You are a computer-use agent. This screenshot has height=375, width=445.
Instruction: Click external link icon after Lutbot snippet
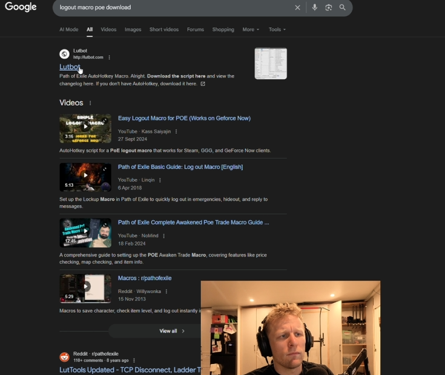(x=203, y=84)
